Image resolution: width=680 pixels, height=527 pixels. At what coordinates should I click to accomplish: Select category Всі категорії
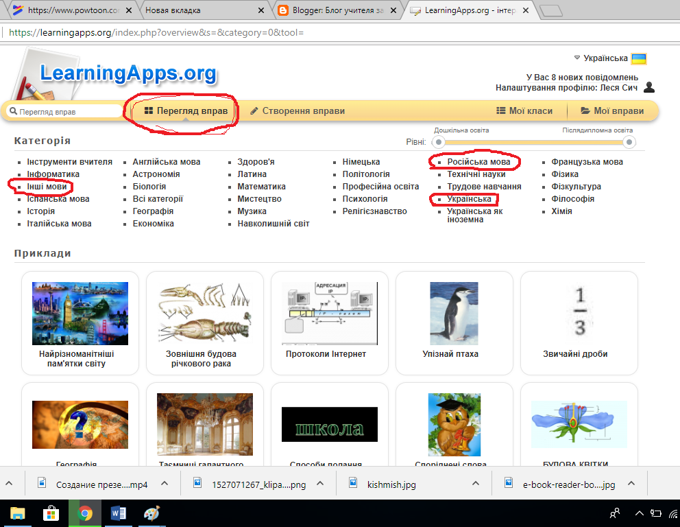158,199
